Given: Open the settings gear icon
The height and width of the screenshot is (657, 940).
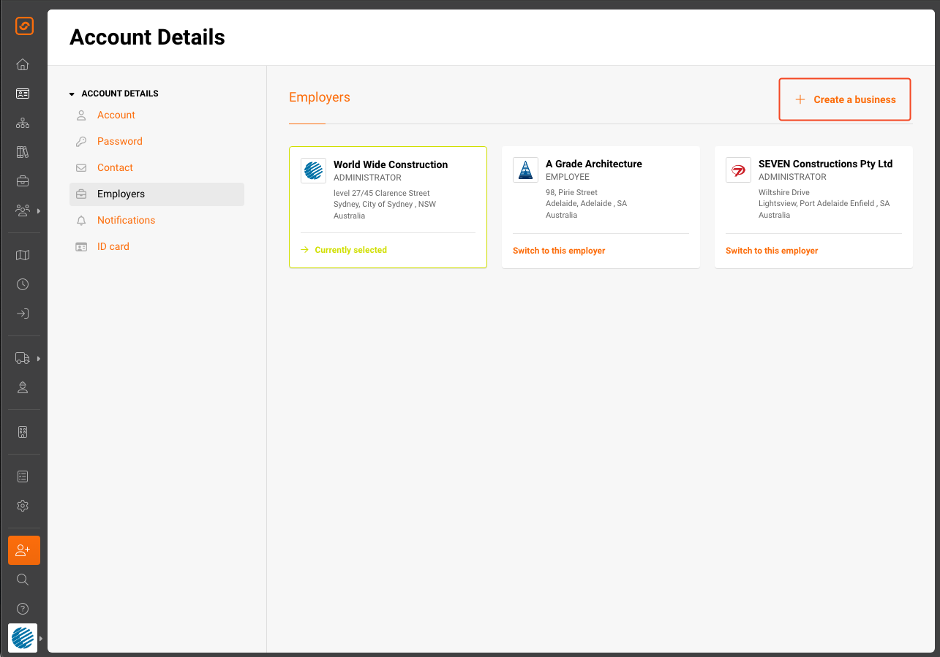Looking at the screenshot, I should click(x=23, y=506).
